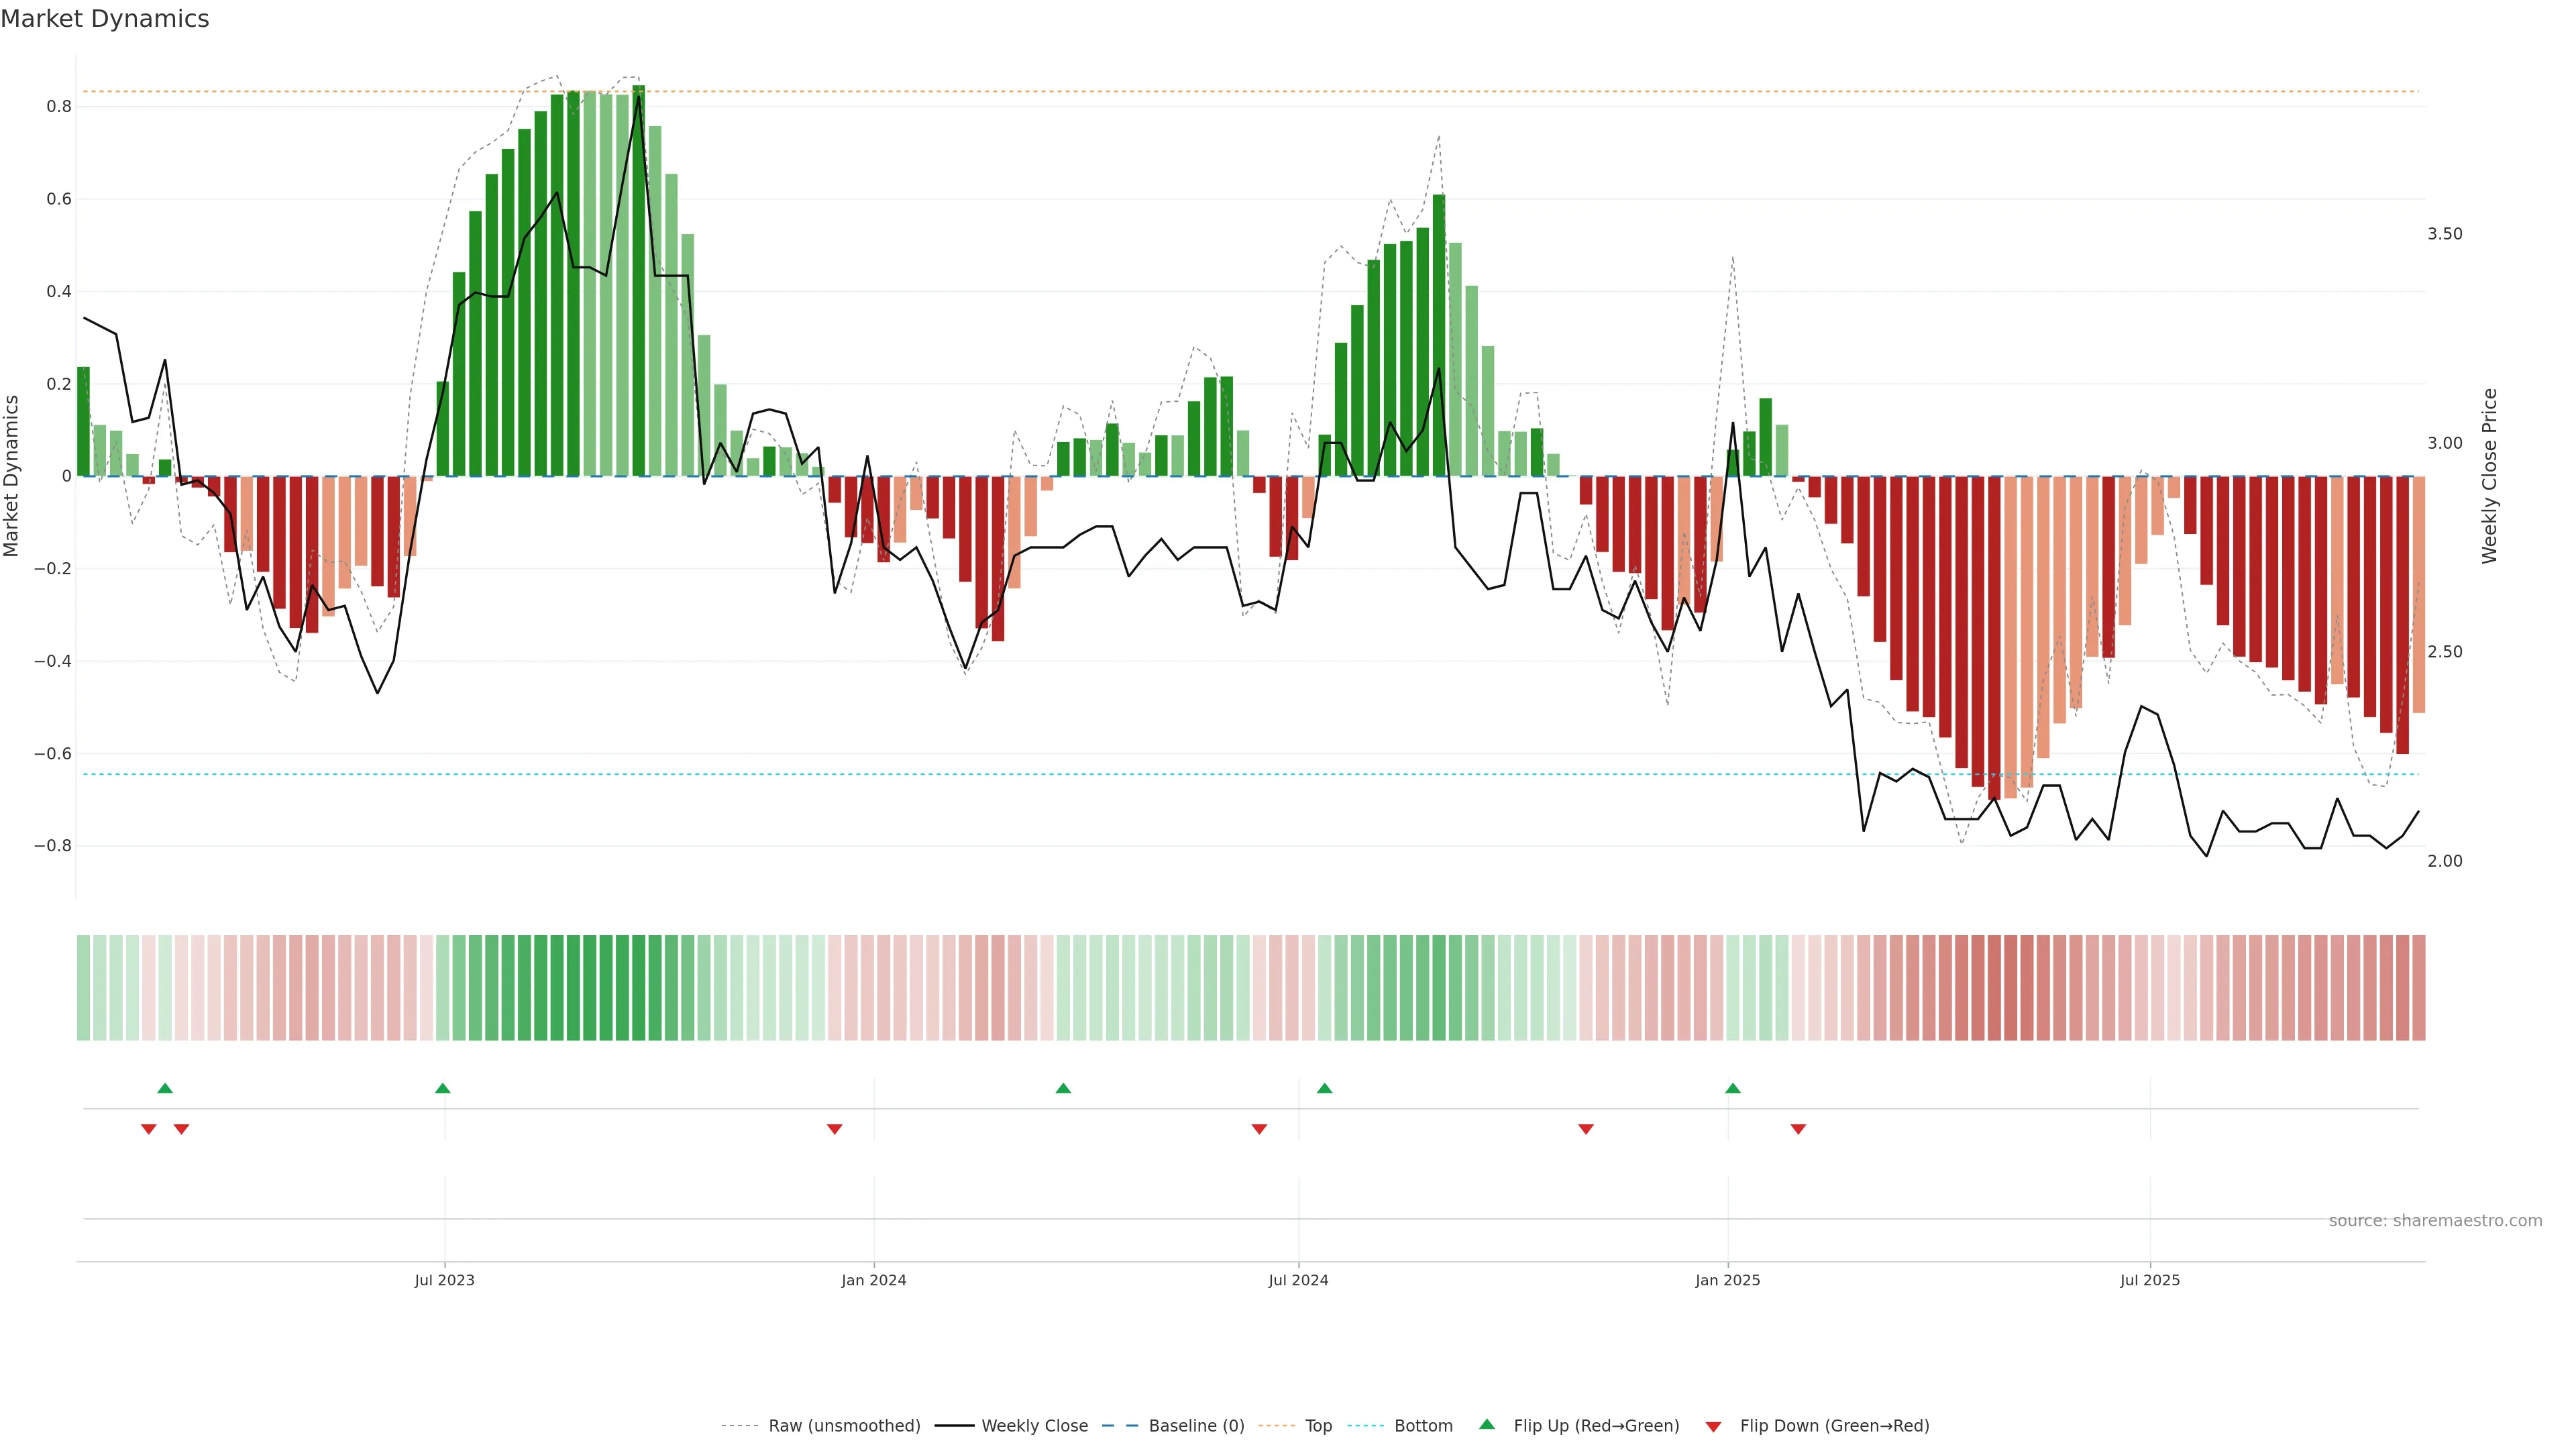The height and width of the screenshot is (1449, 2576).
Task: Click the Flip Up marker just after Jul 2024
Action: [x=1325, y=1088]
